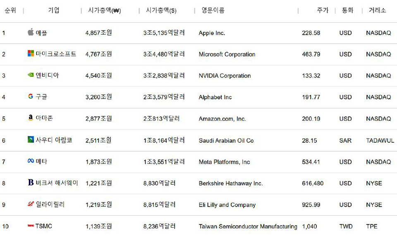Viewport: 397px width, 238px height.
Task: Sort by the 기업 column header
Action: 54,10
